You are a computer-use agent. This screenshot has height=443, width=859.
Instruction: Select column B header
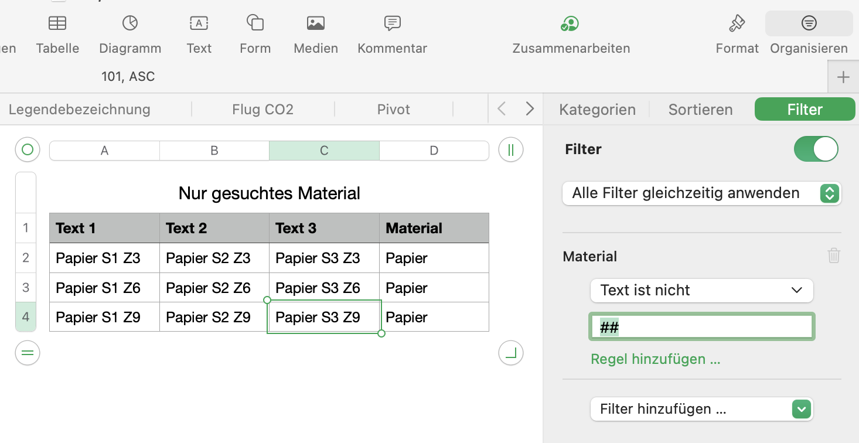point(214,151)
